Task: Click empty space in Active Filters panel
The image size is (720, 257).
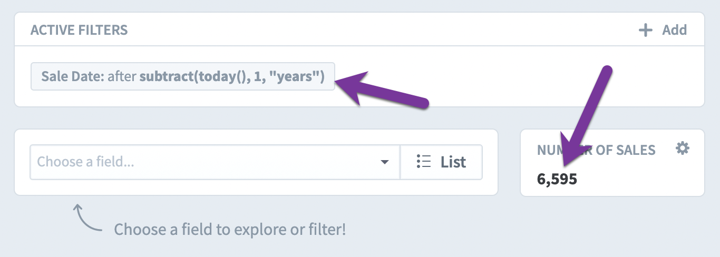Action: (x=527, y=79)
